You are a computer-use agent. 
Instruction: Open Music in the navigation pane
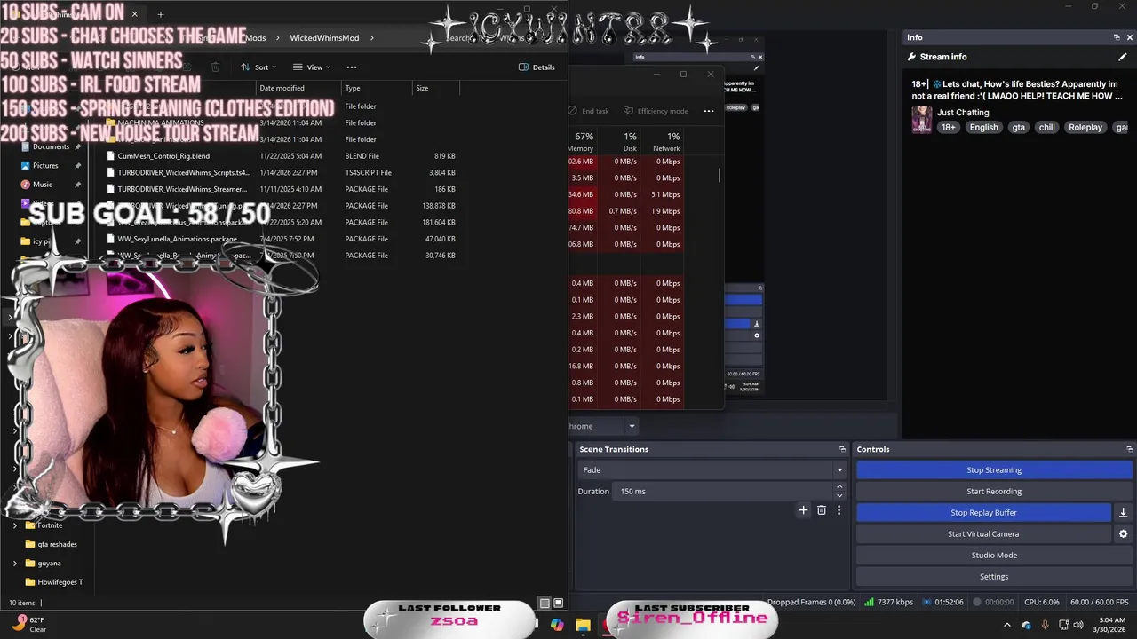(x=42, y=184)
